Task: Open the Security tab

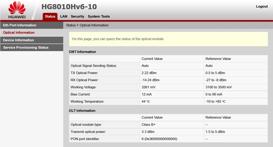Action: pos(77,16)
